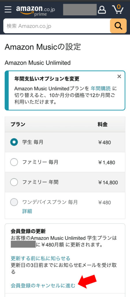Viewport: 130px width, 297px height.
Task: Open the hamburger navigation menu
Action: click(8, 9)
